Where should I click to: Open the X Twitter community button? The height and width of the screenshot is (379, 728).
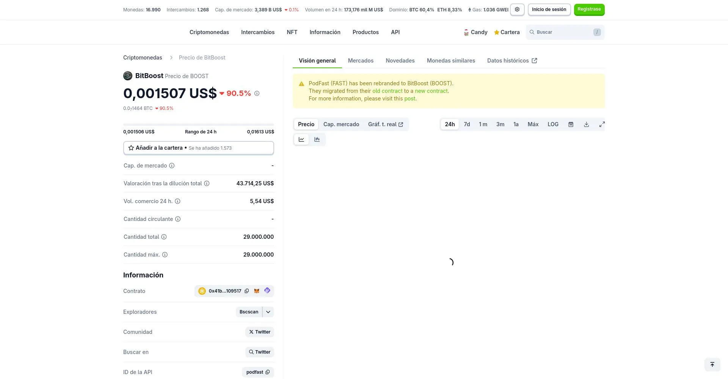[260, 332]
